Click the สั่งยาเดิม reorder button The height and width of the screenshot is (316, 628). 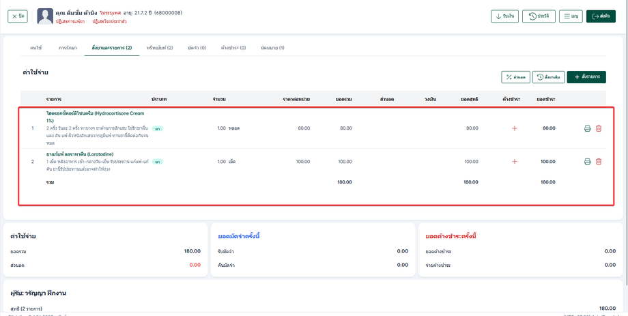[x=548, y=77]
